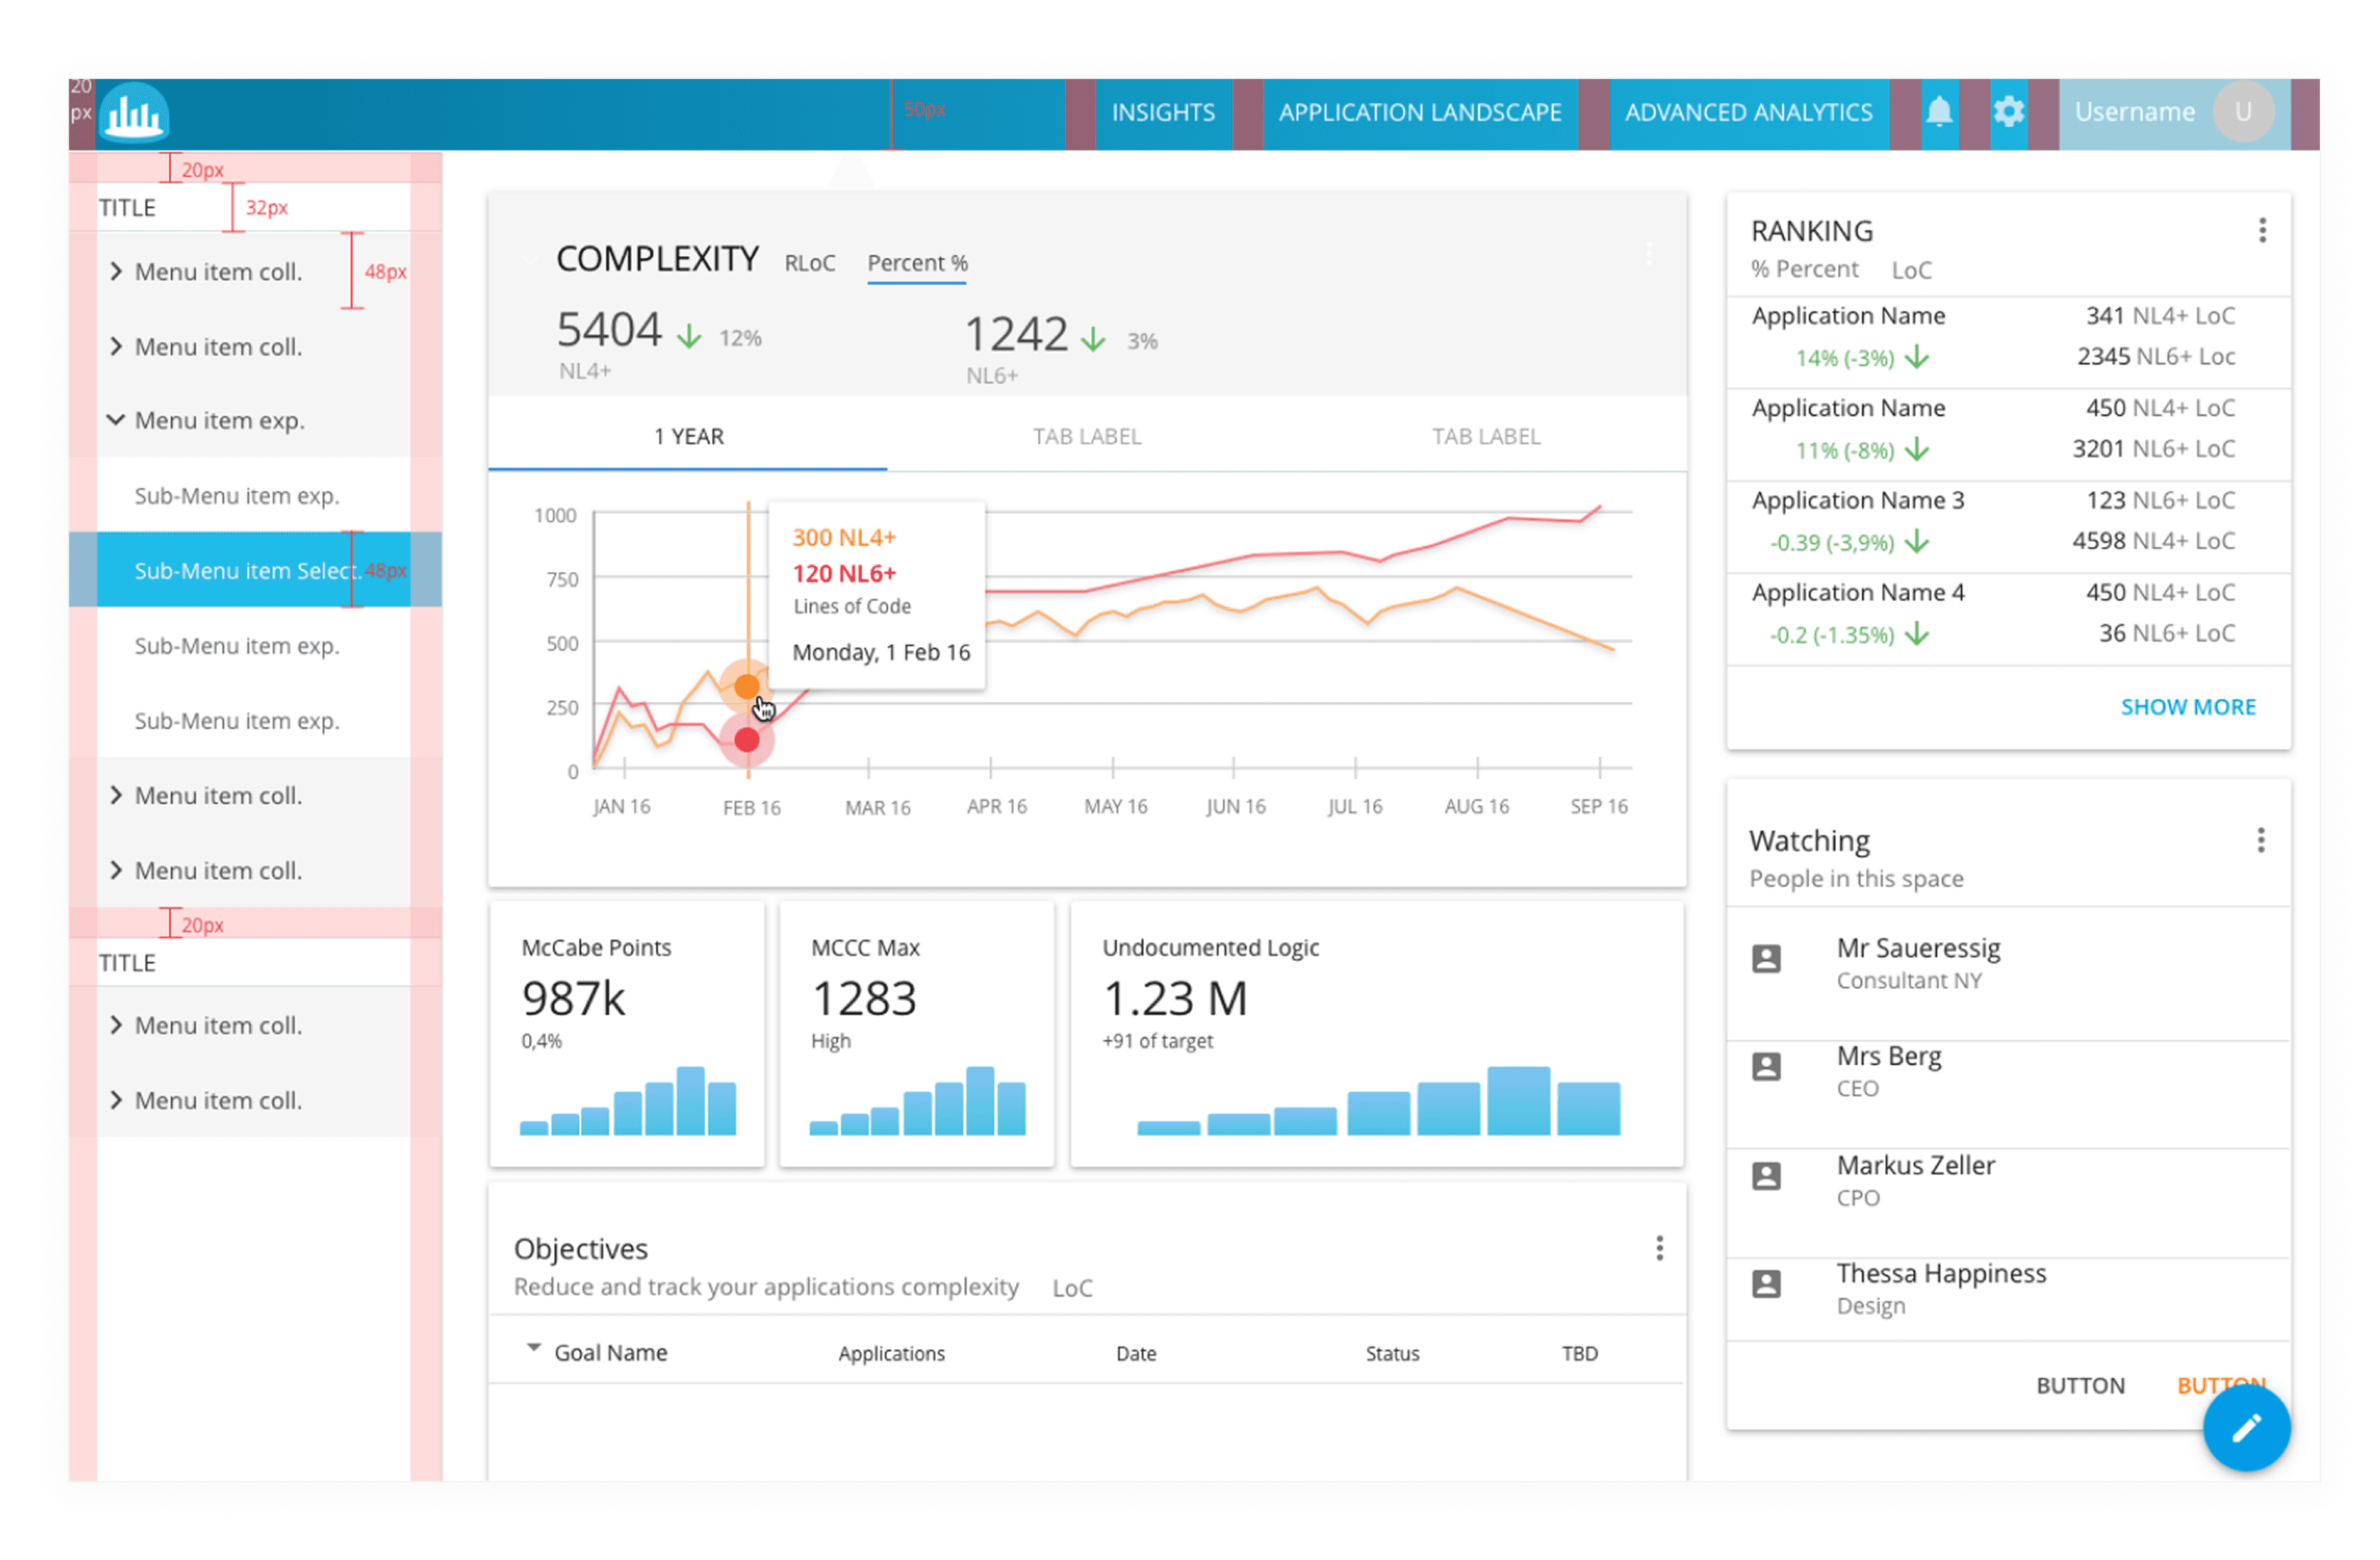Screen dimensions: 2380x1560
Task: Sort by Goal Name column arrow
Action: tap(534, 1348)
